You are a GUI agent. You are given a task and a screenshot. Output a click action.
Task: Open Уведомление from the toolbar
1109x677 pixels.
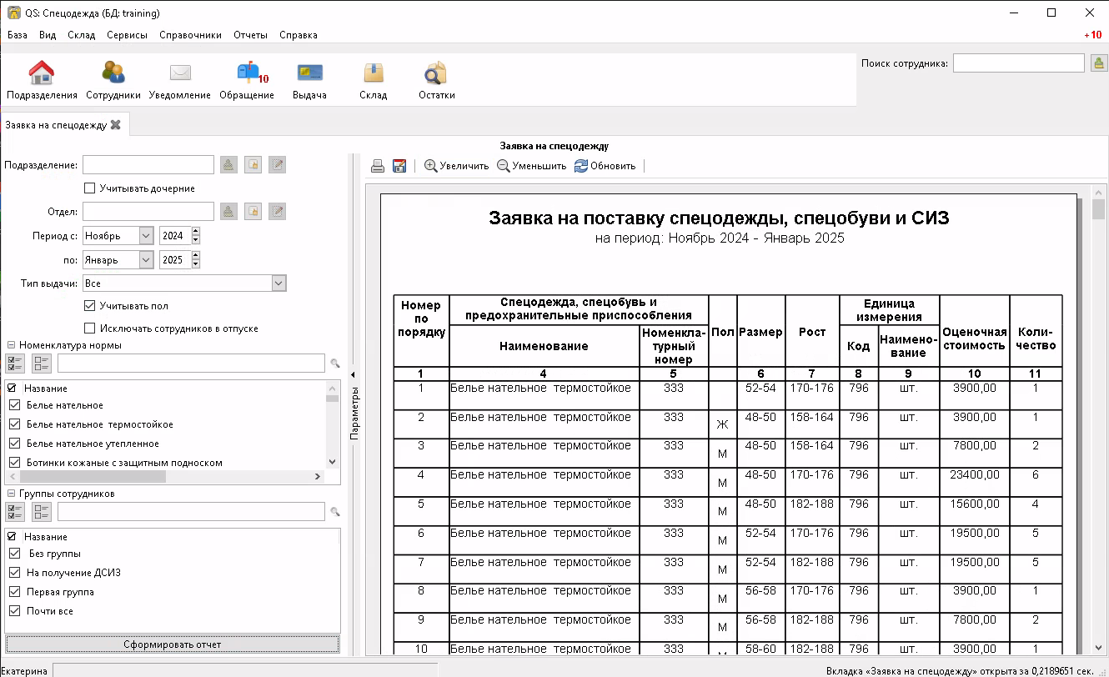tap(180, 81)
